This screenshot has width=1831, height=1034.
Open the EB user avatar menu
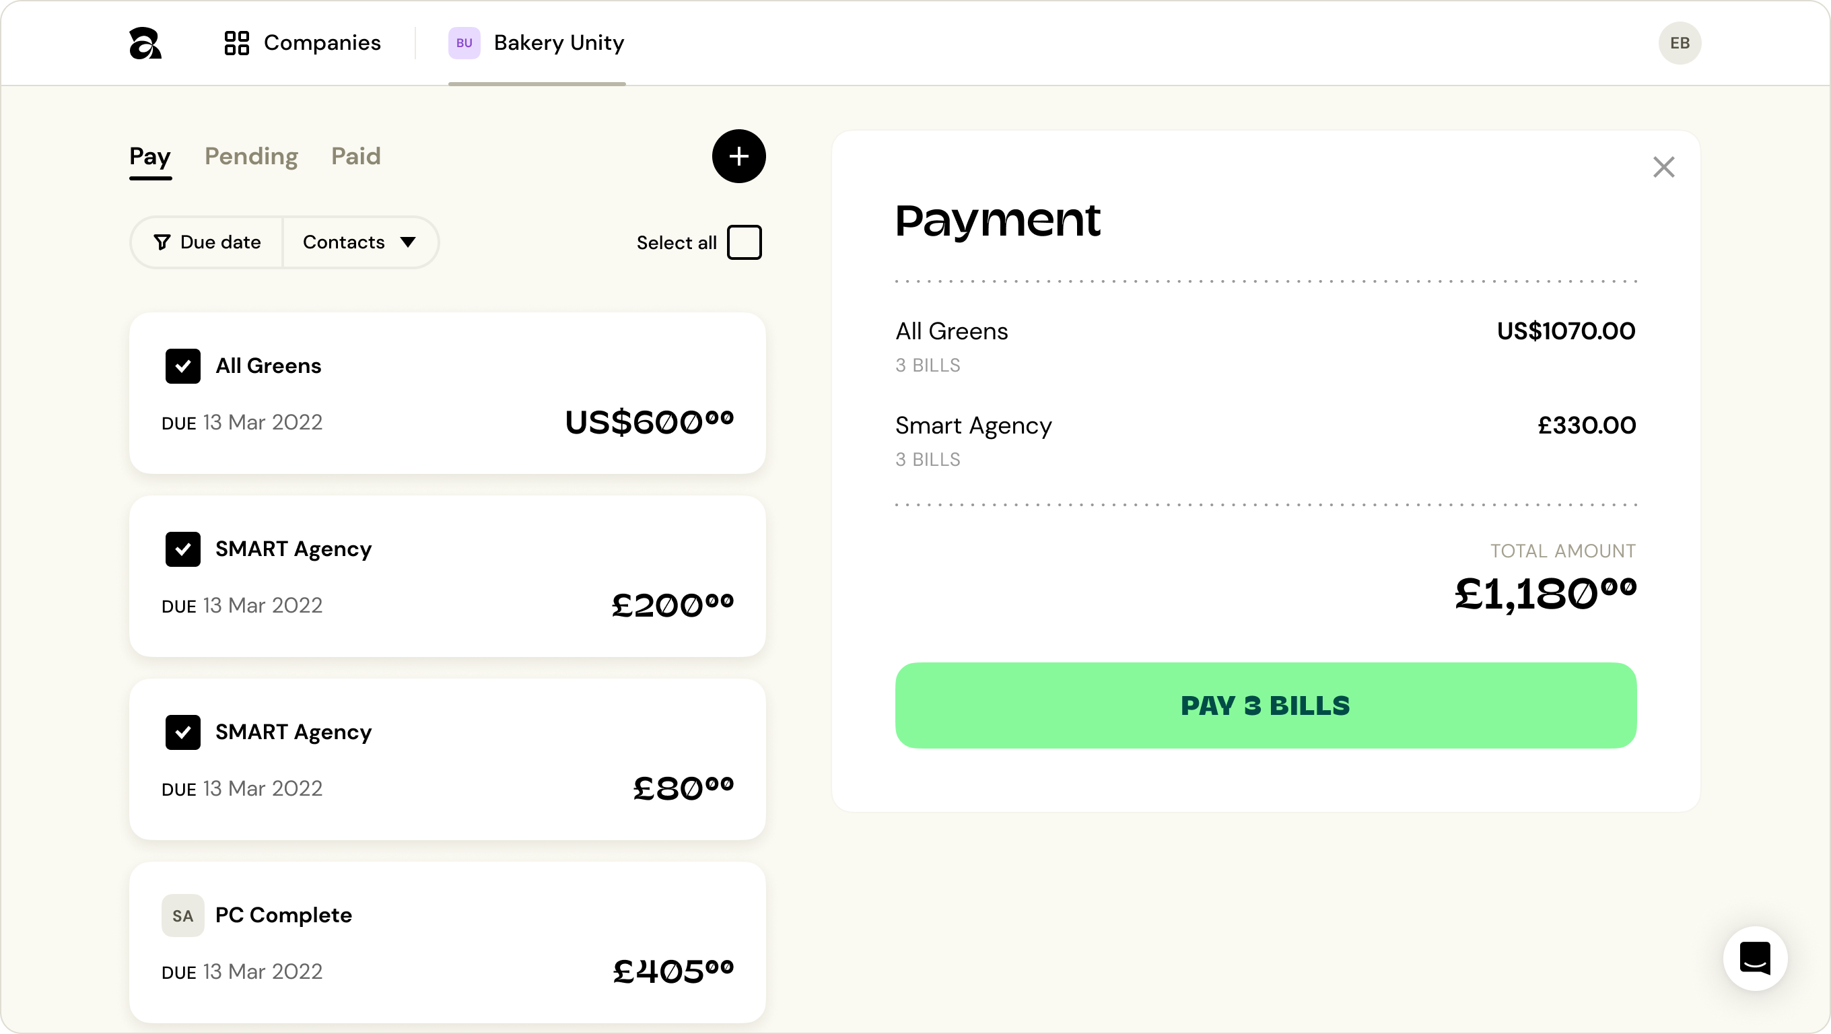1680,42
